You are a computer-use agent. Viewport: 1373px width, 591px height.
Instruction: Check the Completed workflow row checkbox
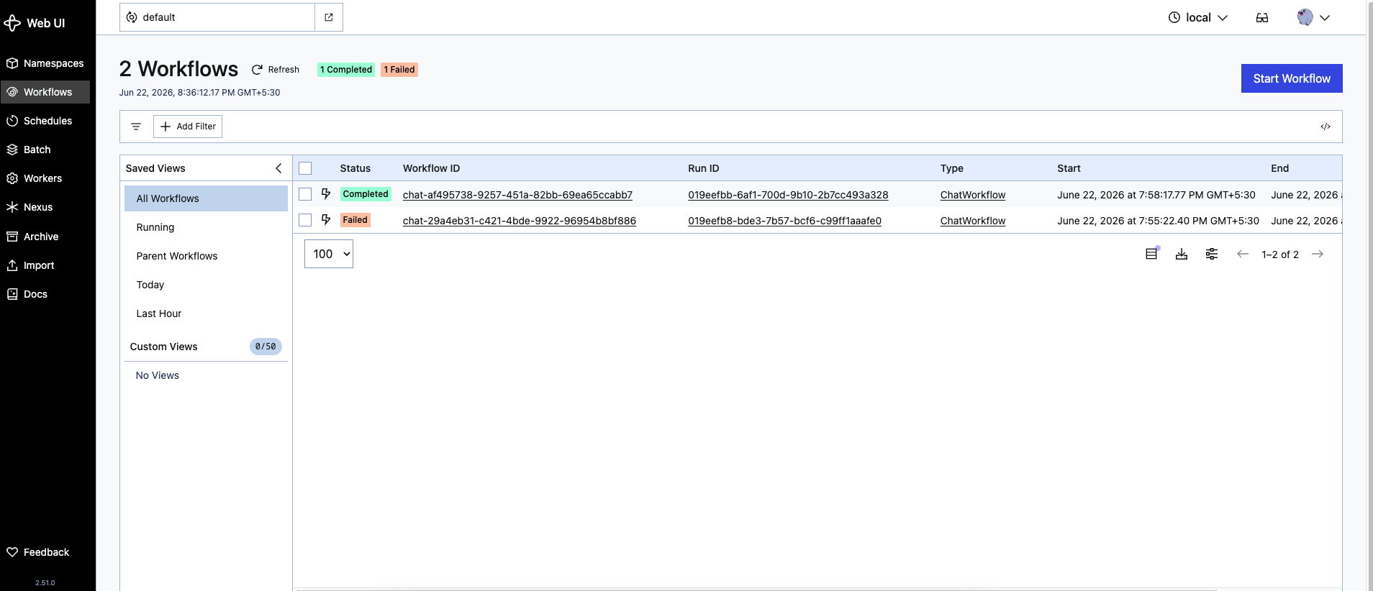[x=305, y=194]
